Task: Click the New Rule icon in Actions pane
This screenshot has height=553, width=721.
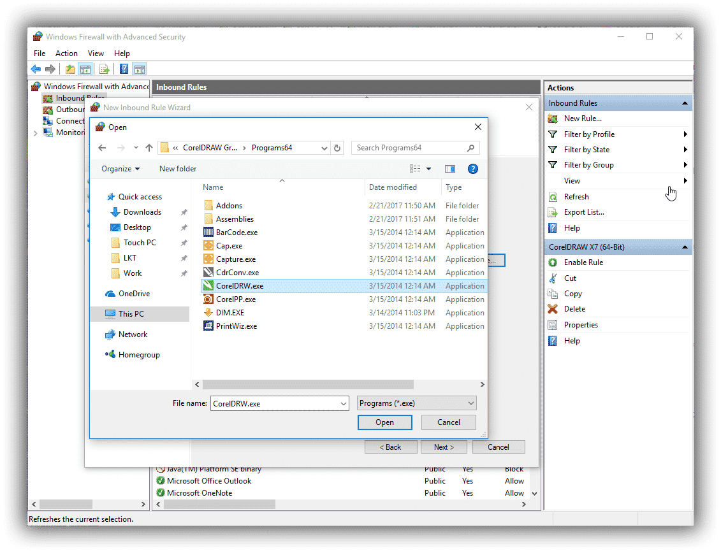Action: point(553,118)
